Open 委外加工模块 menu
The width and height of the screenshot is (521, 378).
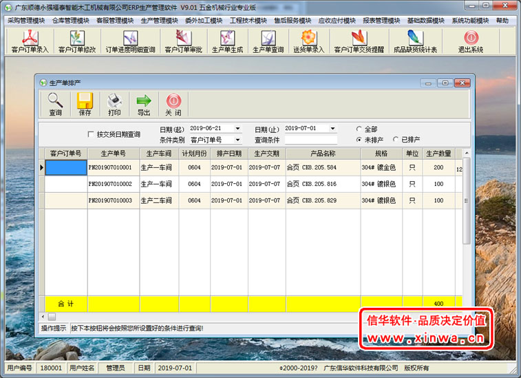click(x=204, y=21)
